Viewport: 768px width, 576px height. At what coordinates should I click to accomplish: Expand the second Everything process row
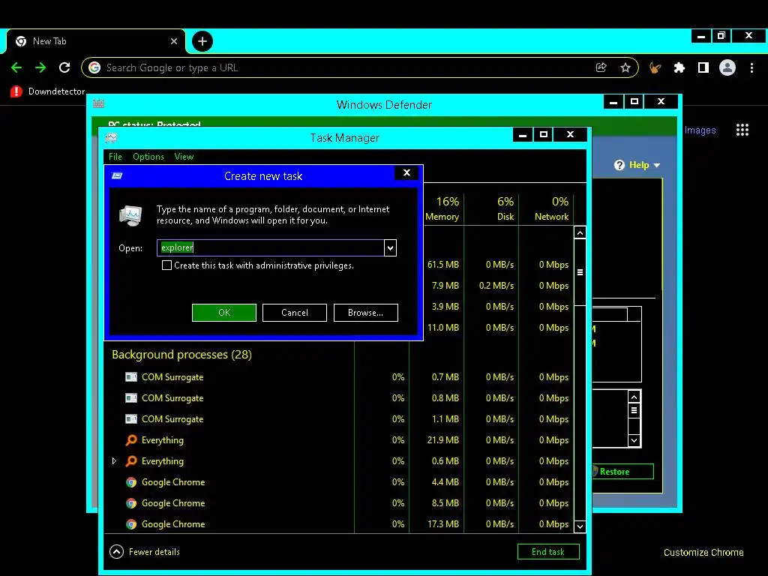tap(114, 461)
